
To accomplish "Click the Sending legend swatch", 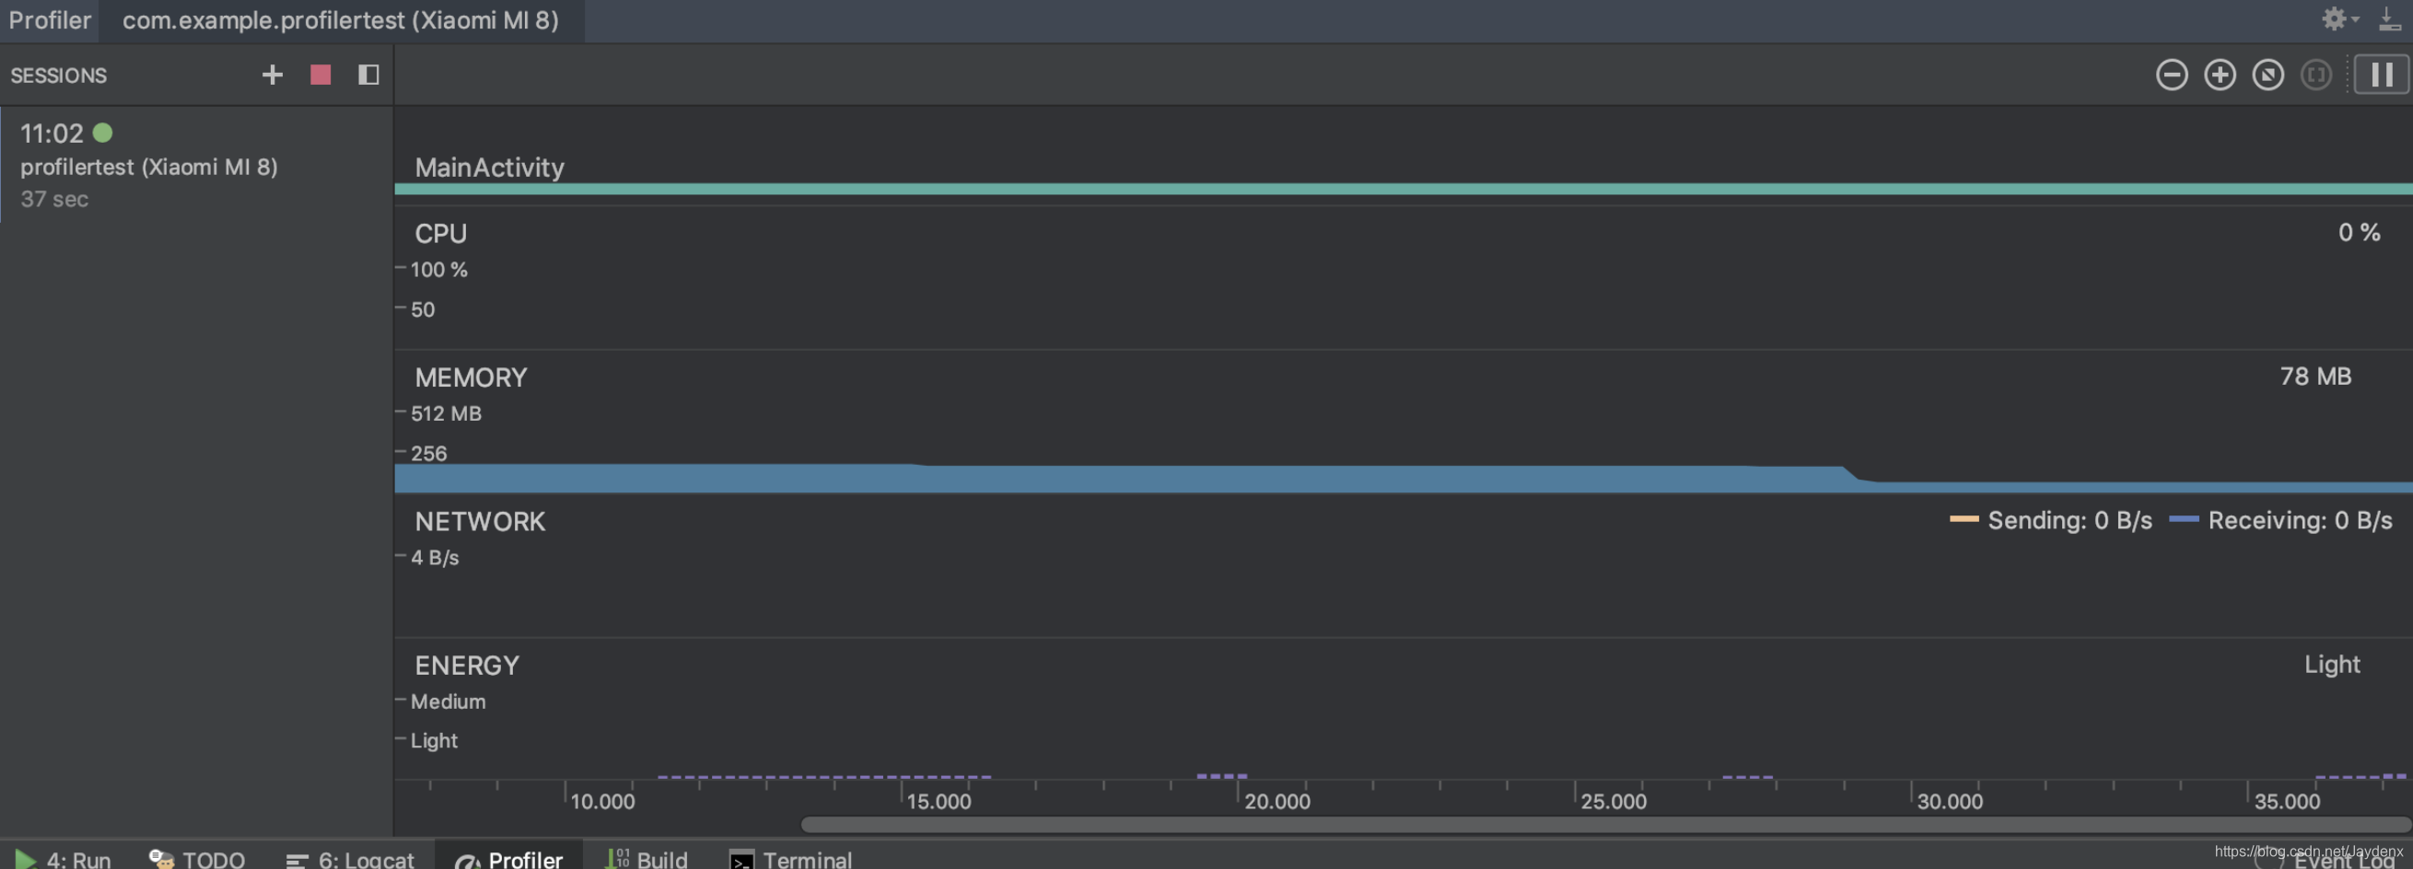I will 1964,519.
